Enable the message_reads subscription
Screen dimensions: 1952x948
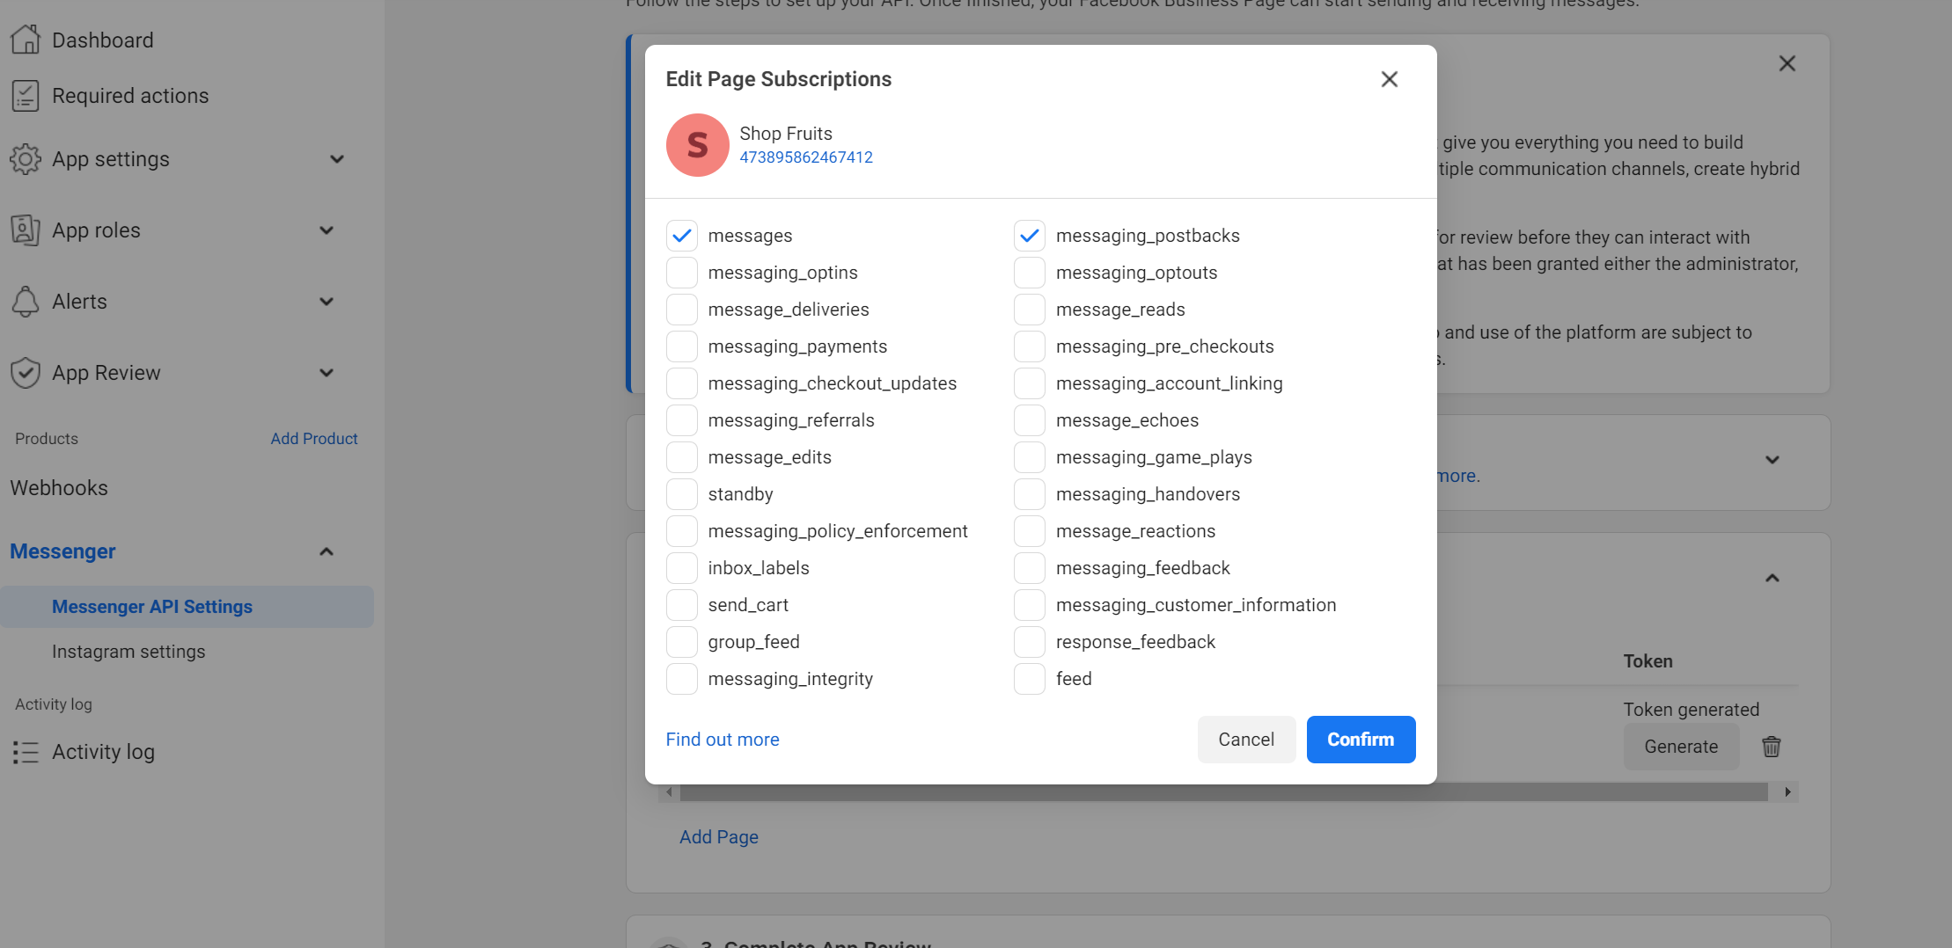pos(1029,309)
